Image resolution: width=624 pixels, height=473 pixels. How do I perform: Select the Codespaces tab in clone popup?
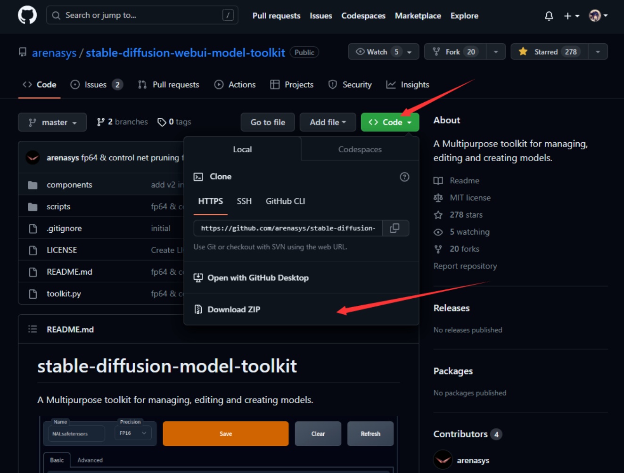coord(360,149)
